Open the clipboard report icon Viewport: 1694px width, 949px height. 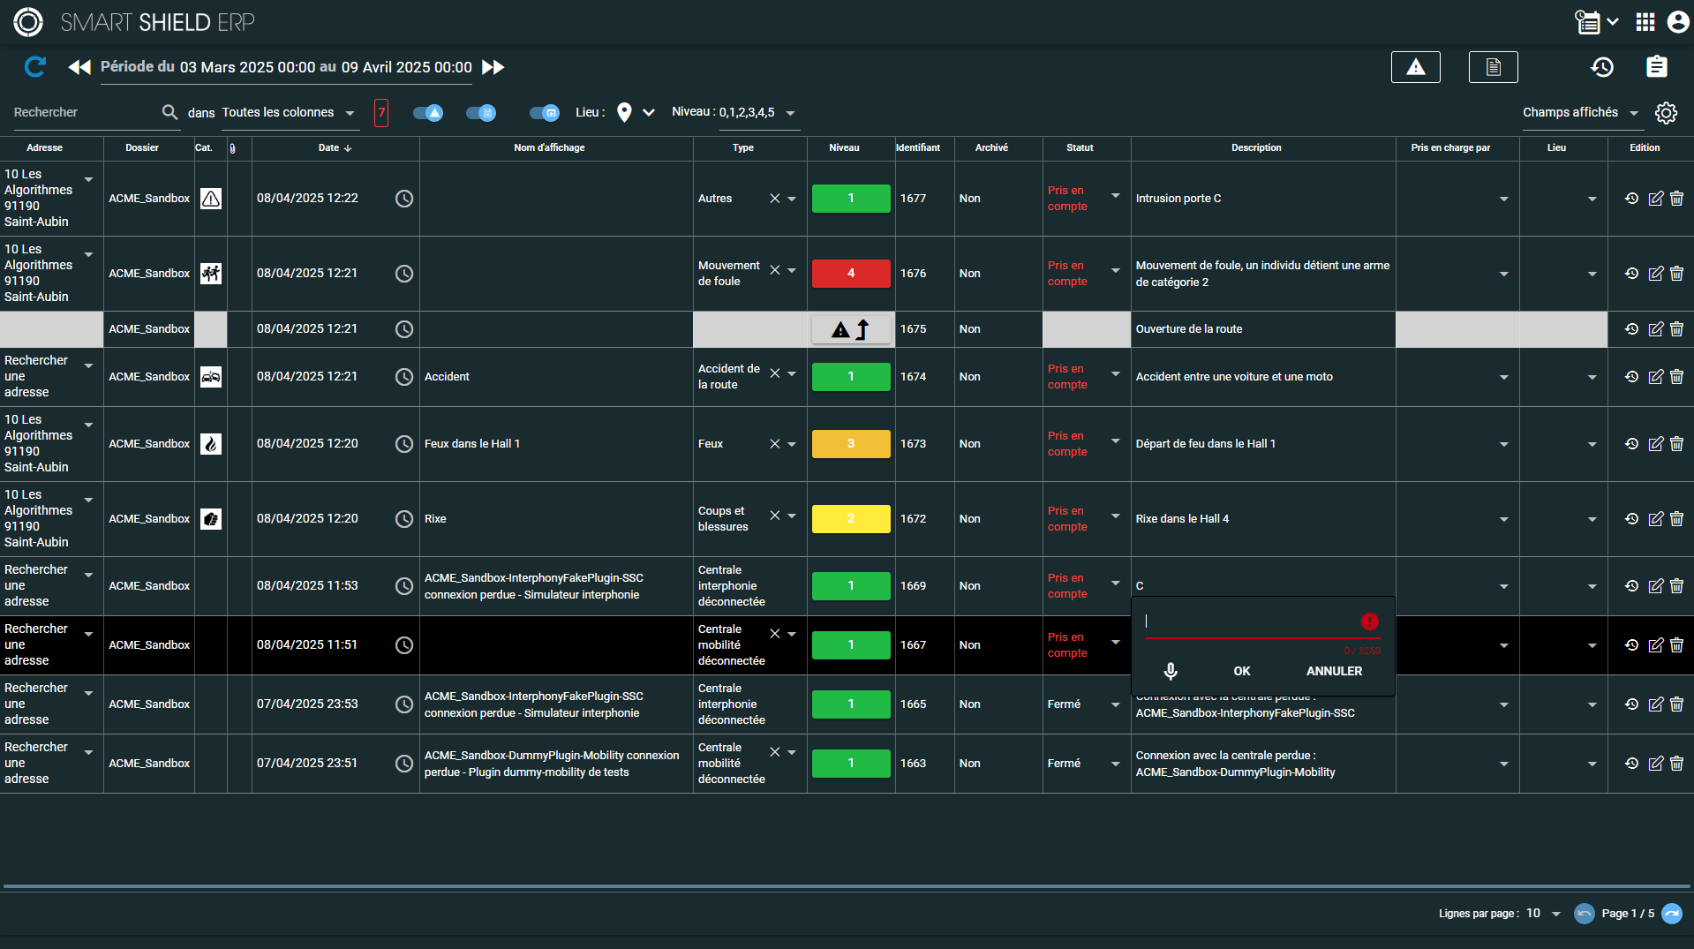[x=1656, y=67]
